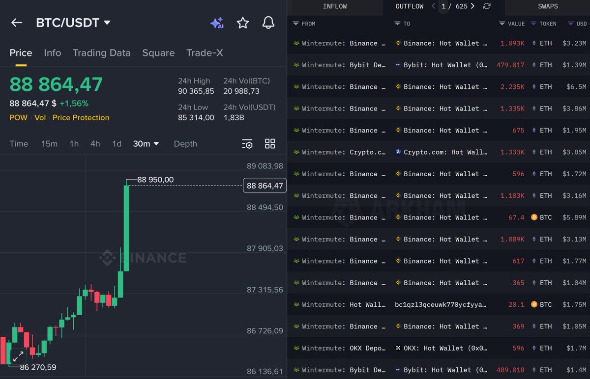Viewport: 590px width, 379px height.
Task: Open the chart layout grid icon
Action: tap(270, 144)
